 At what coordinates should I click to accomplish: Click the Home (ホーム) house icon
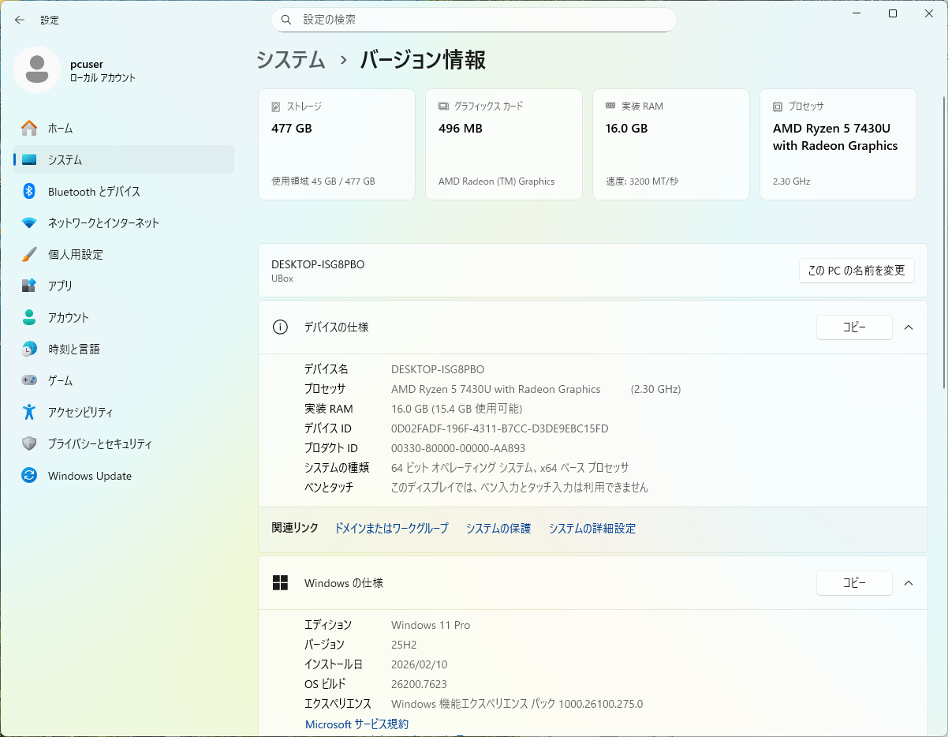point(29,128)
